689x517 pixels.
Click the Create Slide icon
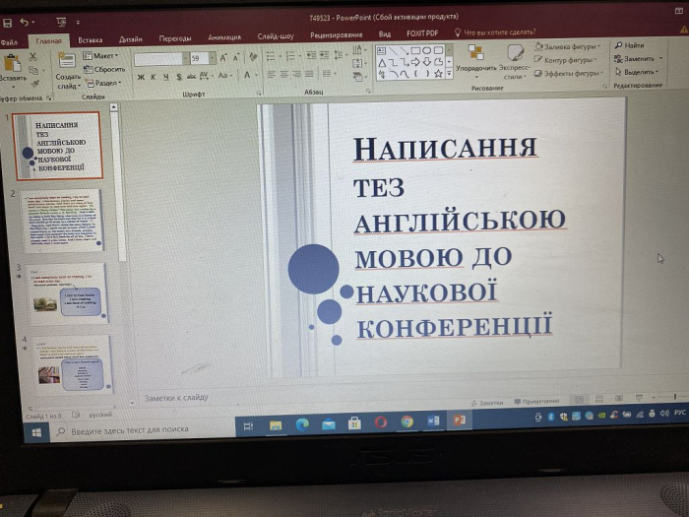tap(67, 59)
